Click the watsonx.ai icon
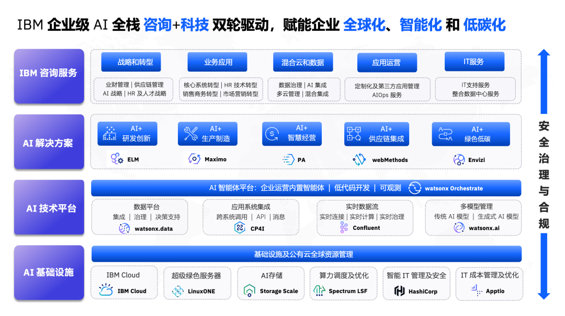The height and width of the screenshot is (316, 565). pos(459,227)
